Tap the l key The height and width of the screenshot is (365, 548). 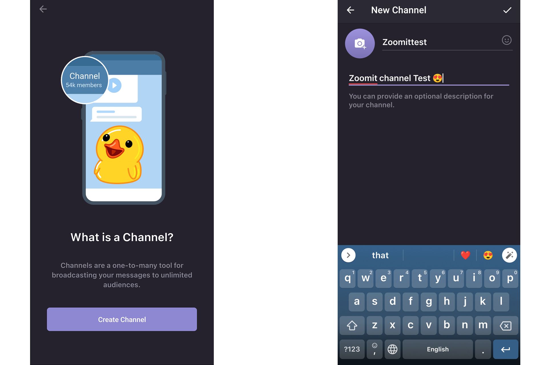pos(501,302)
